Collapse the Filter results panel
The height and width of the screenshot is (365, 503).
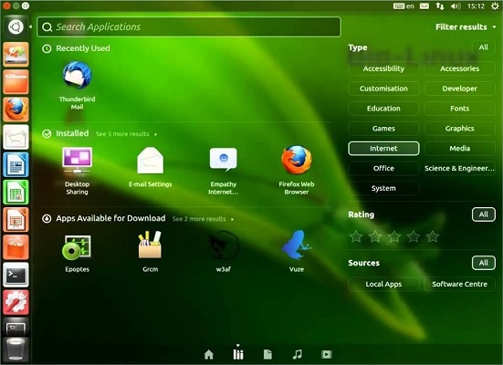pyautogui.click(x=466, y=27)
